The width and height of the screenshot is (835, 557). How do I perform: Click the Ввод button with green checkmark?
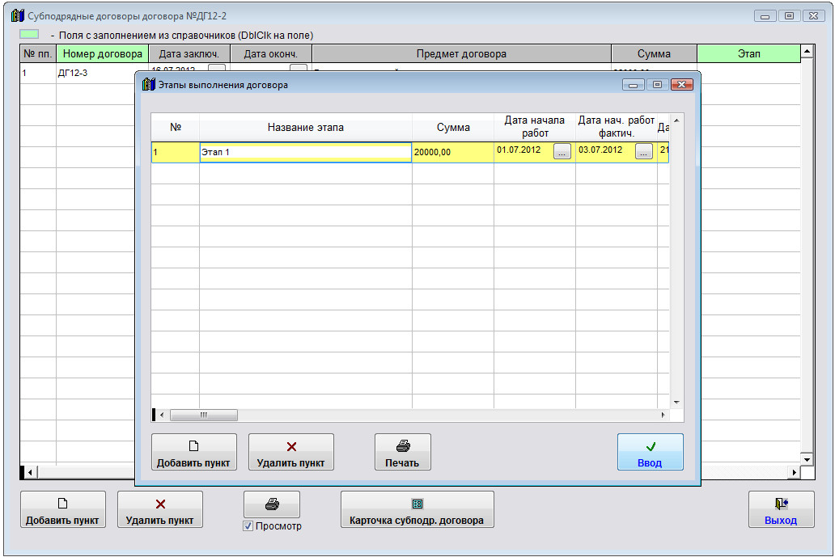650,452
